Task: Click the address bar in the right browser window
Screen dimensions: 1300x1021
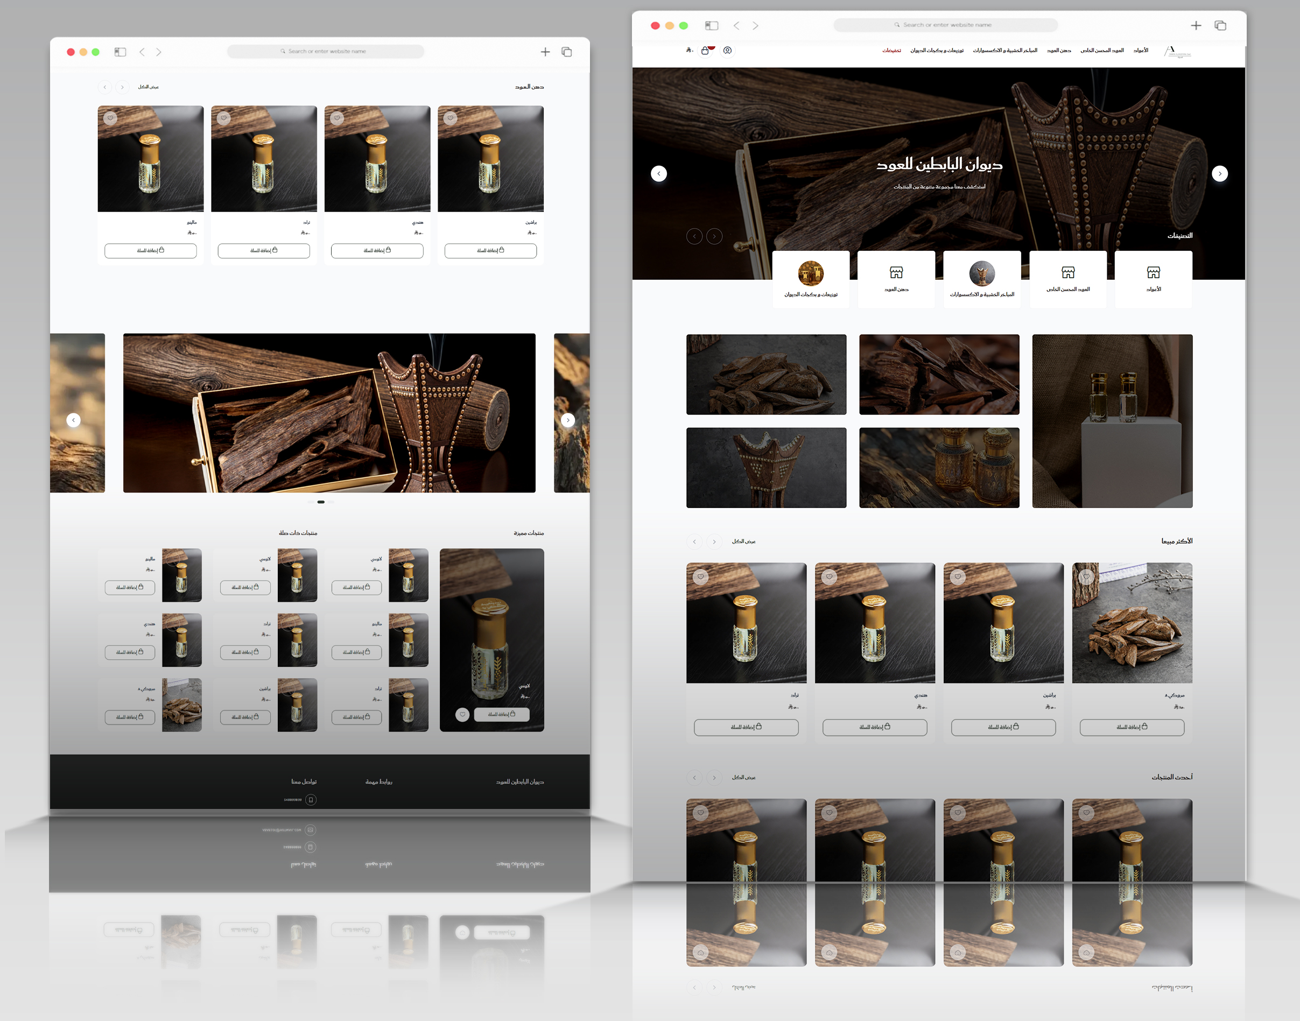Action: coord(946,25)
